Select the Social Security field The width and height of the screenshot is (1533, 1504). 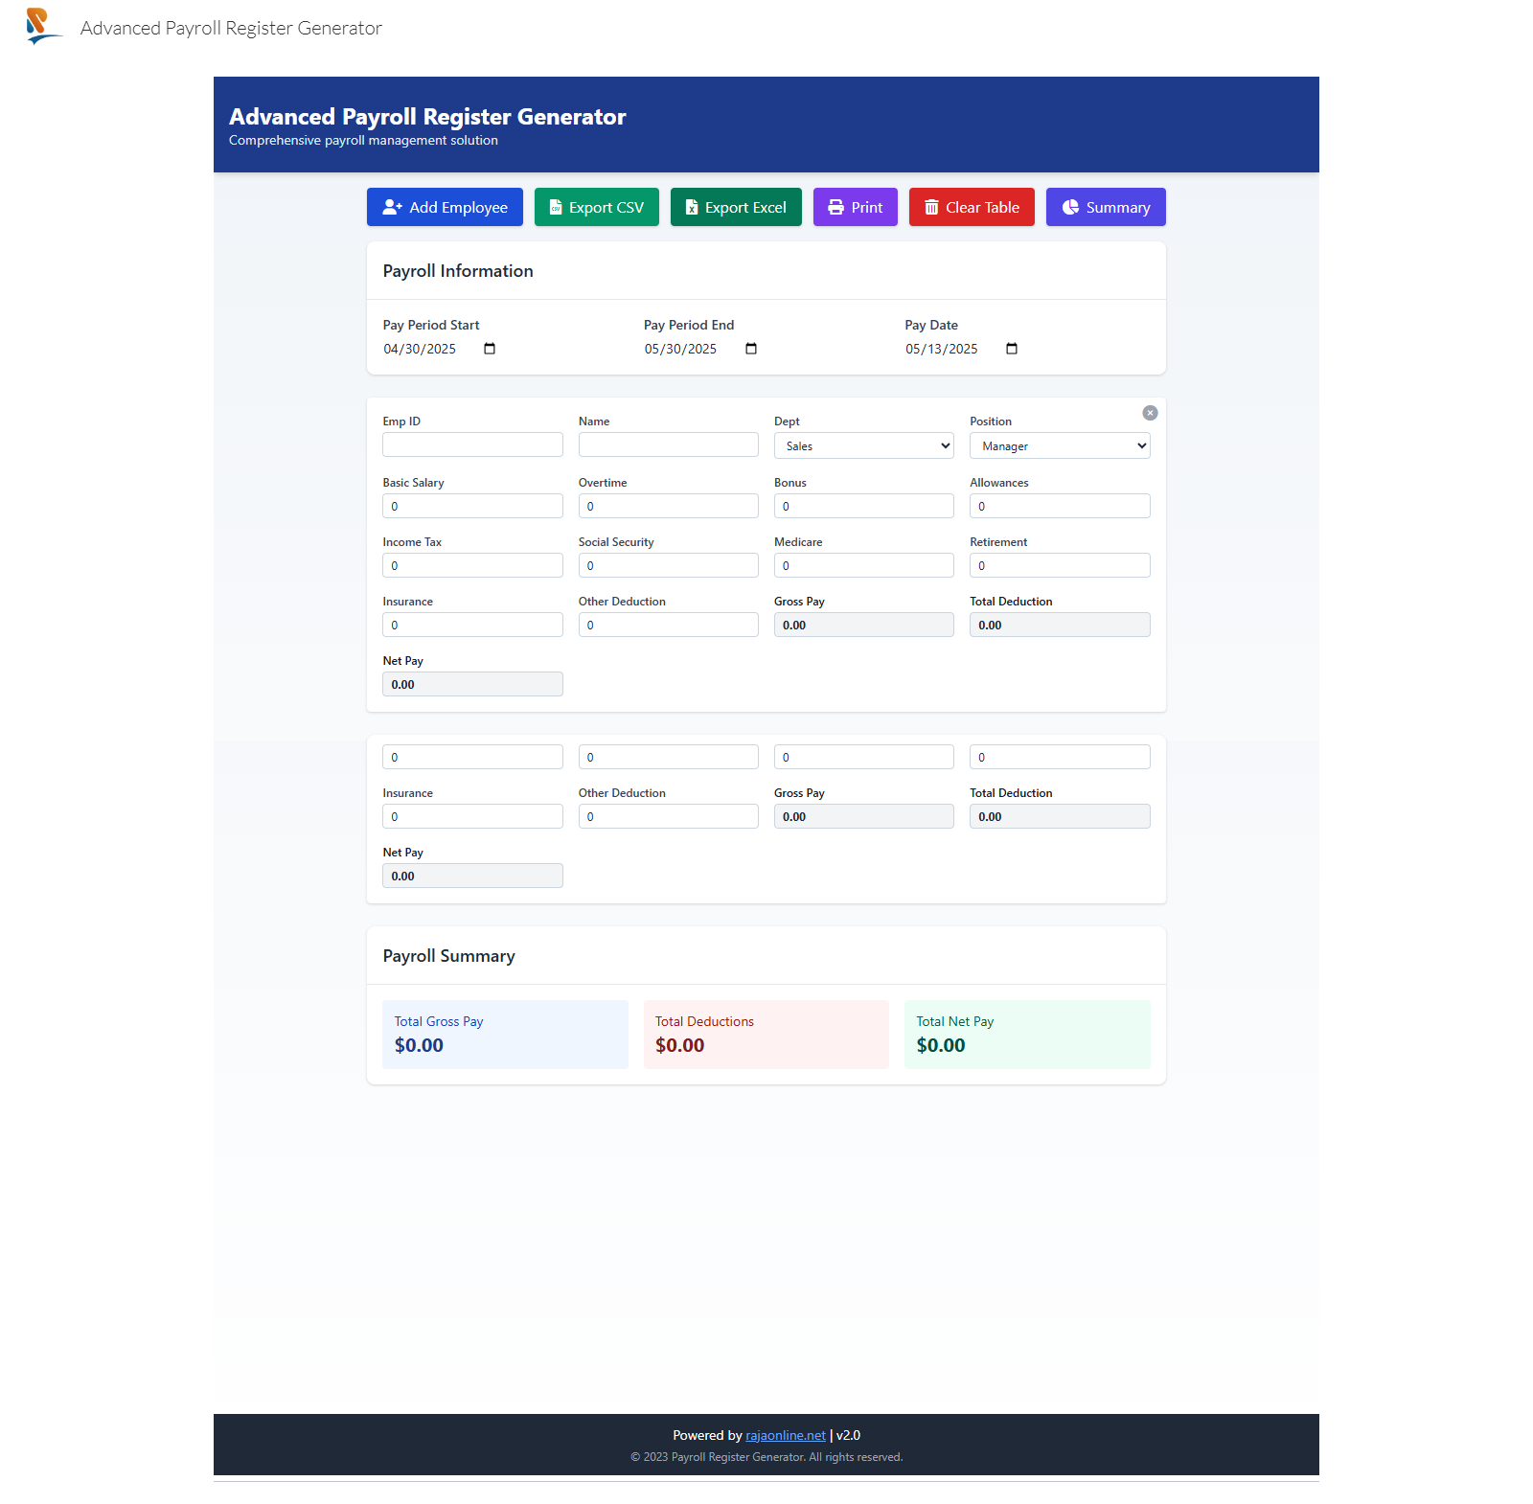pos(669,565)
